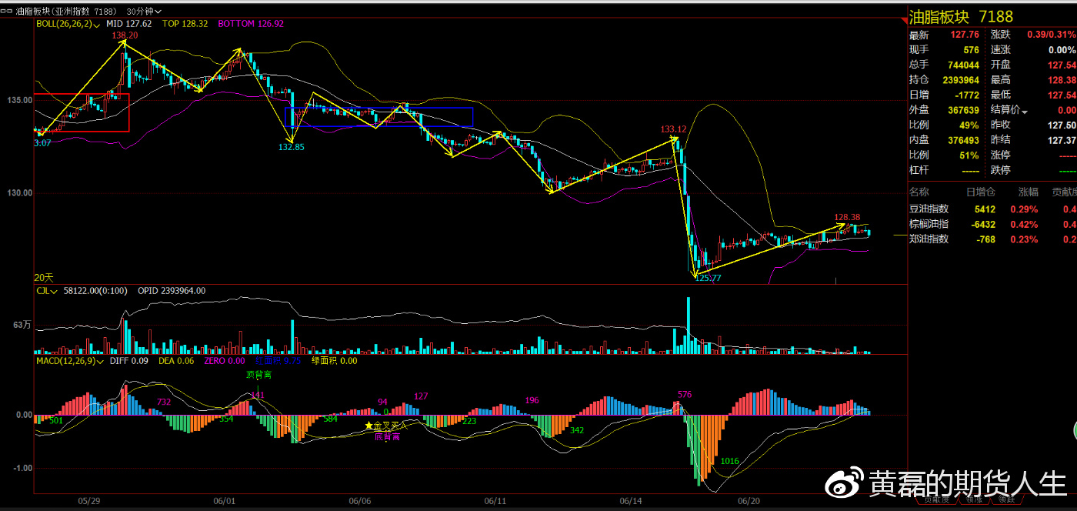1077x511 pixels.
Task: Click the 128.38 price label on chart
Action: (848, 217)
